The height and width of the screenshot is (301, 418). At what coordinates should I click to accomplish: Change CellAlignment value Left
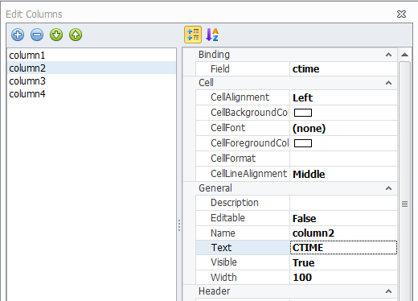click(343, 97)
